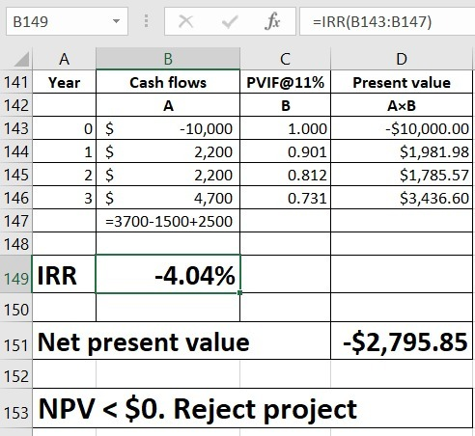Select row 149 header
Screen dimensions: 475x436
[x=16, y=274]
